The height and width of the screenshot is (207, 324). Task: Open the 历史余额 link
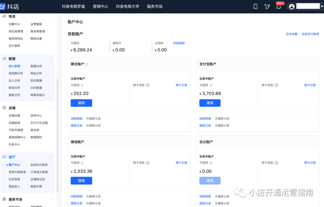click(x=292, y=34)
